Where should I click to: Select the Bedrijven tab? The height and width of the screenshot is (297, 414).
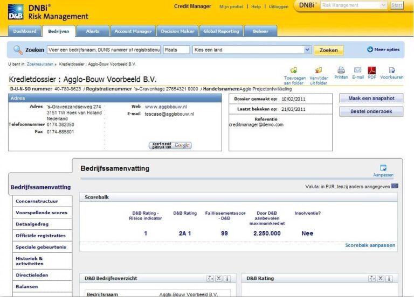[59, 31]
